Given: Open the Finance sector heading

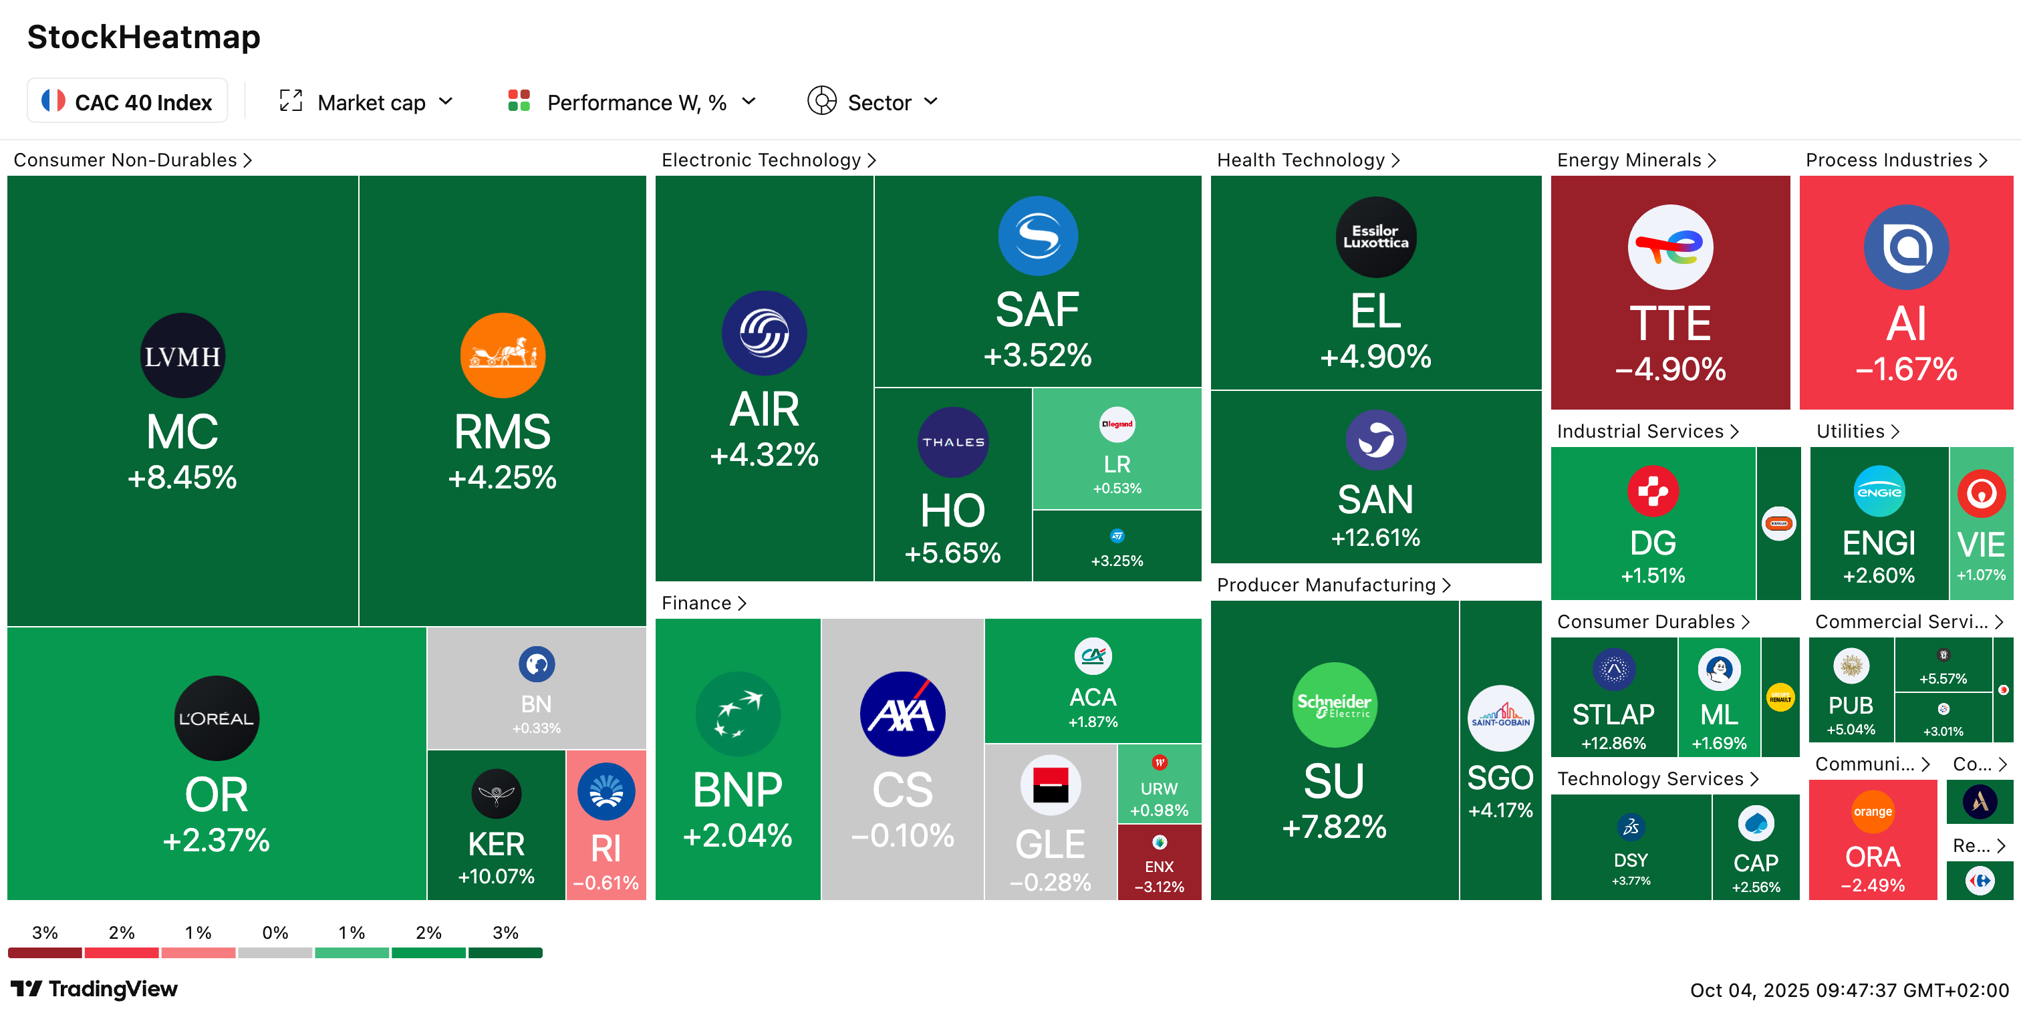Looking at the screenshot, I should [x=702, y=602].
